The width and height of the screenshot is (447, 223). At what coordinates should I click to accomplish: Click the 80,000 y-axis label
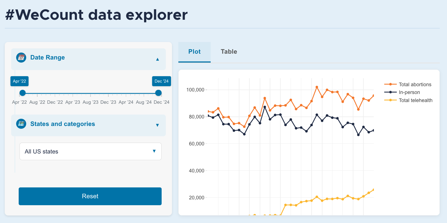pyautogui.click(x=196, y=117)
